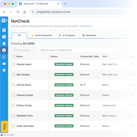Open the No Rows Selected dropdown
Screen dimensions: 137x137
click(x=24, y=50)
